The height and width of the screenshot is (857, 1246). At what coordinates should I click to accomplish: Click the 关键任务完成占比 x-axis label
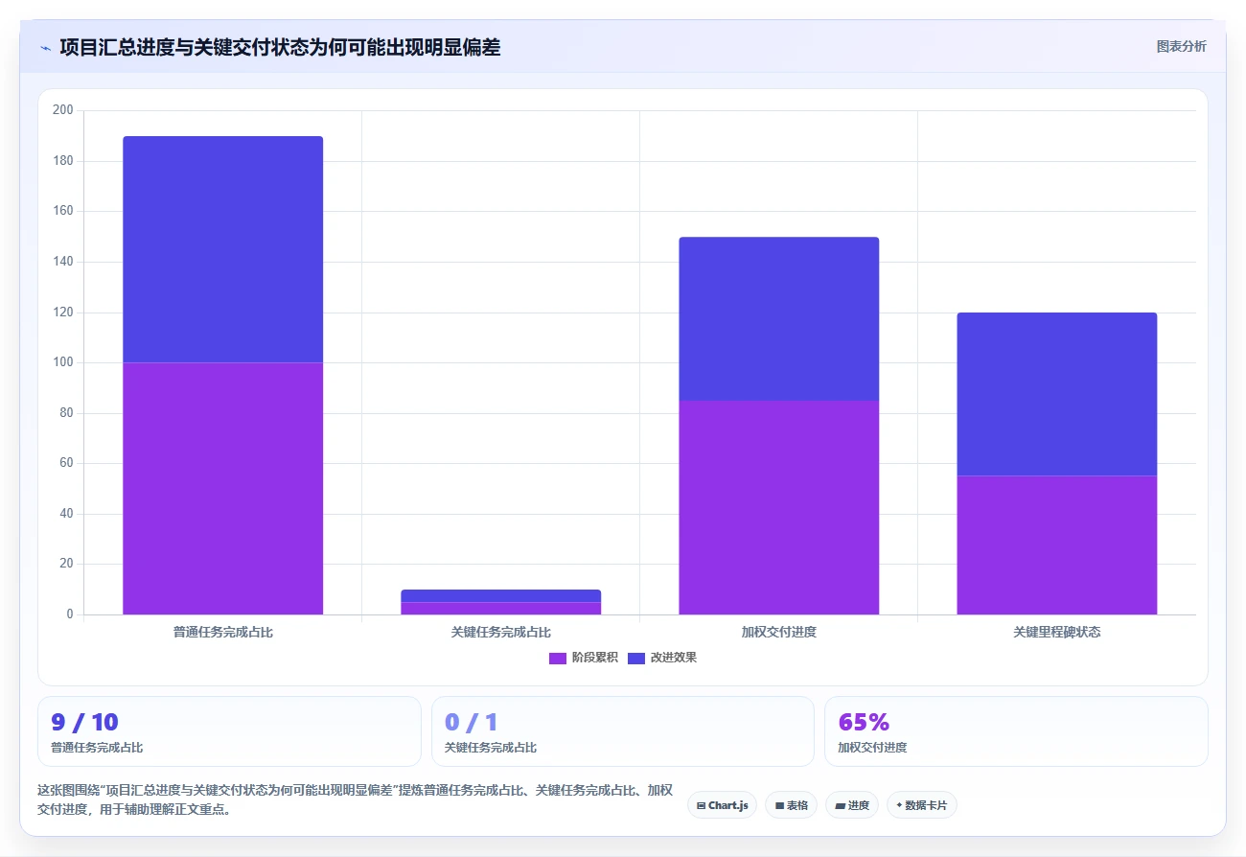pyautogui.click(x=501, y=633)
